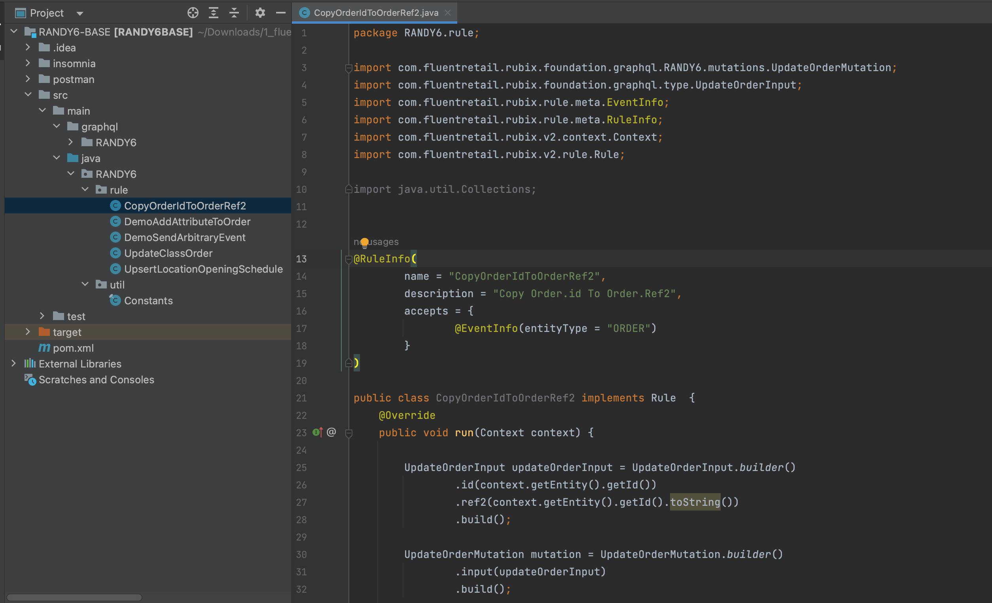Viewport: 992px width, 603px height.
Task: Hide the Project tool window
Action: click(280, 13)
